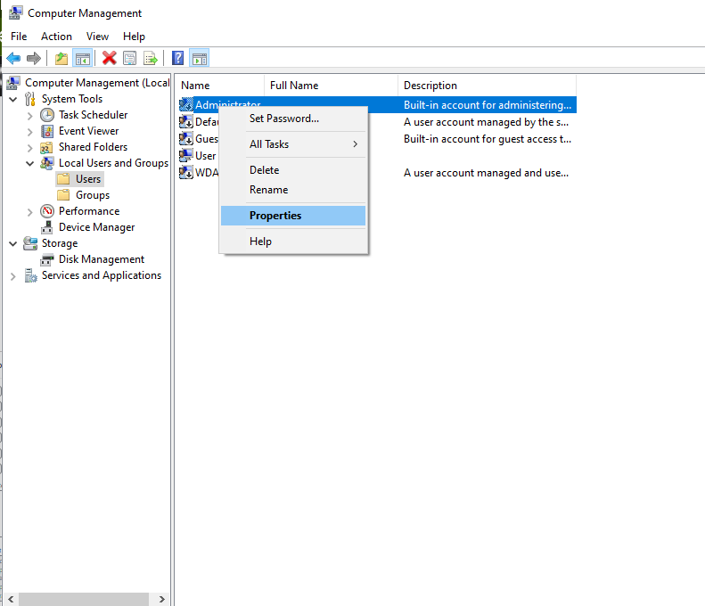Screen dimensions: 705x606
Task: Open the Action menu
Action: [56, 37]
